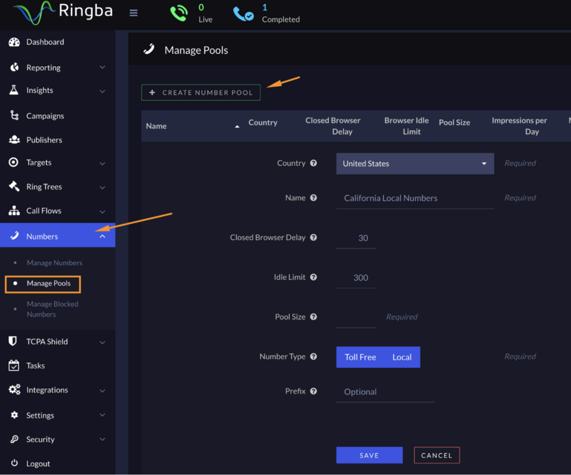This screenshot has height=475, width=571.
Task: Expand the Reporting menu chevron
Action: pyautogui.click(x=102, y=67)
